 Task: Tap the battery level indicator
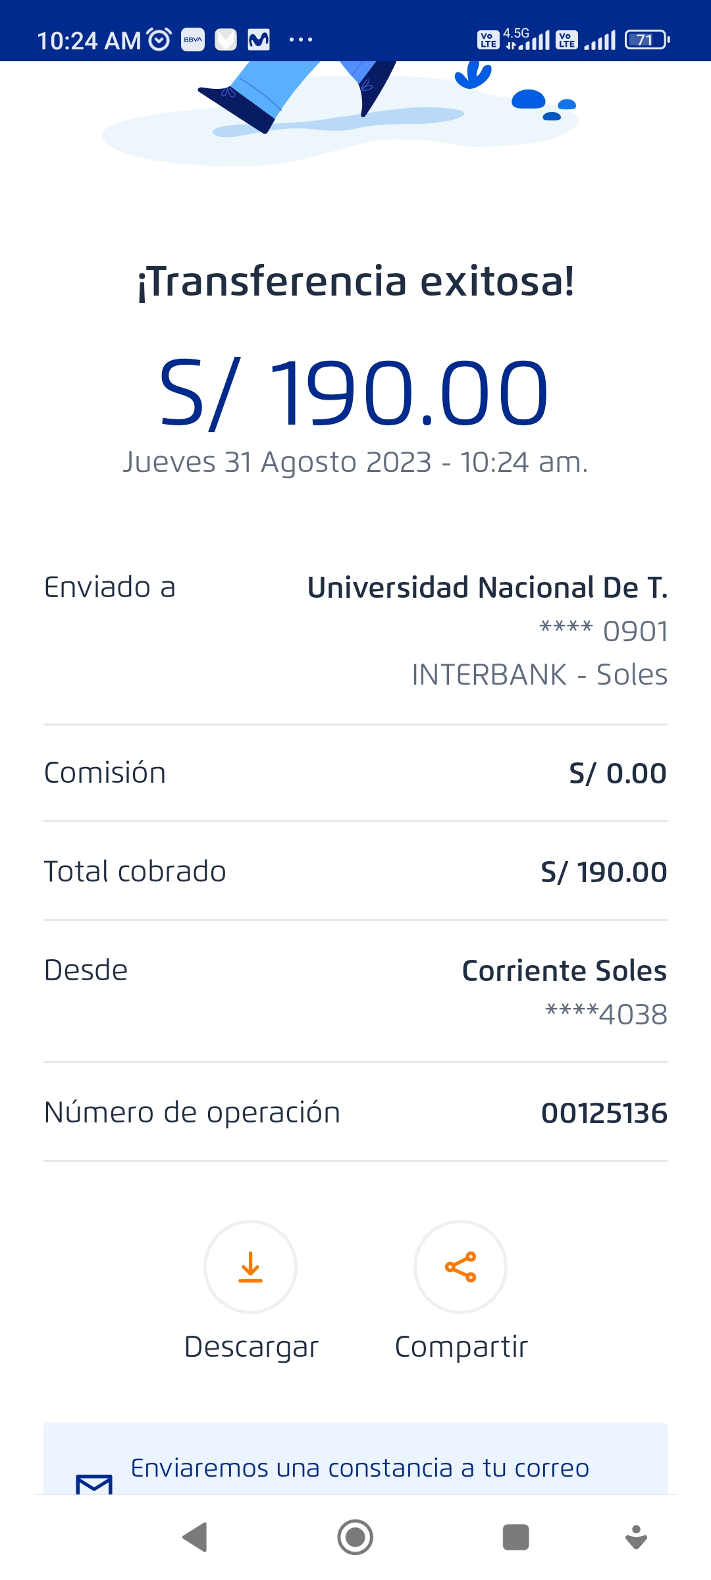(x=647, y=40)
